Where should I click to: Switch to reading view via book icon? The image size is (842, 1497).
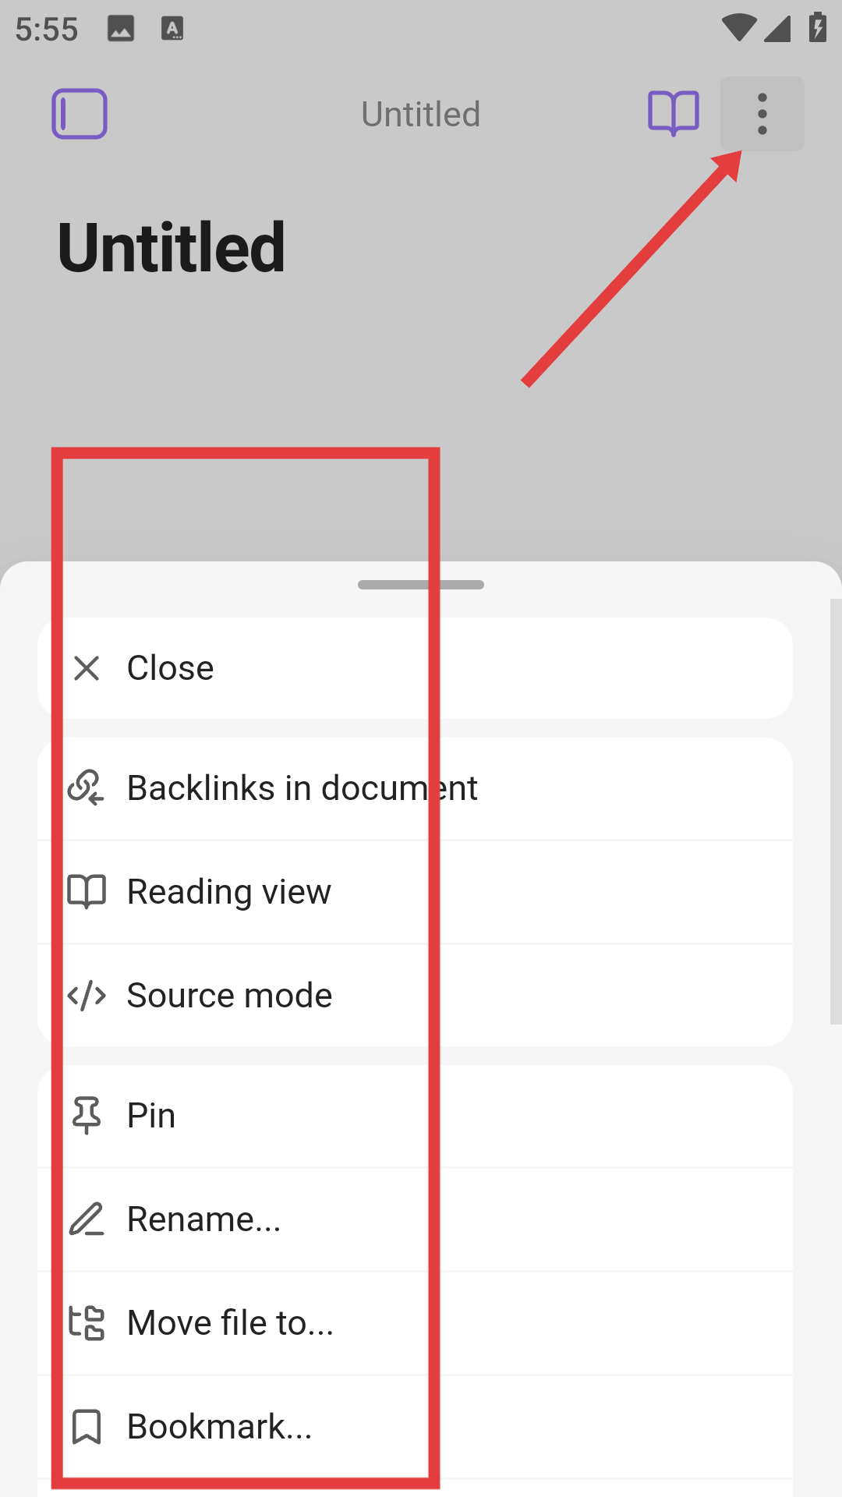[x=674, y=114]
